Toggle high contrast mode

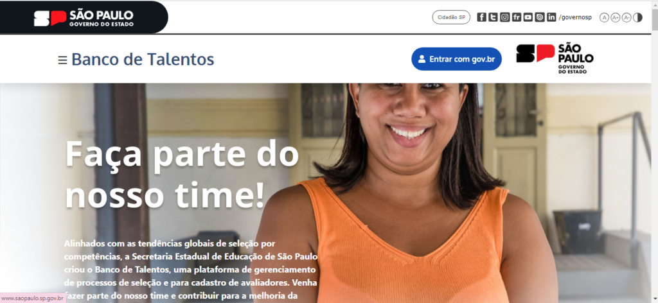(638, 17)
